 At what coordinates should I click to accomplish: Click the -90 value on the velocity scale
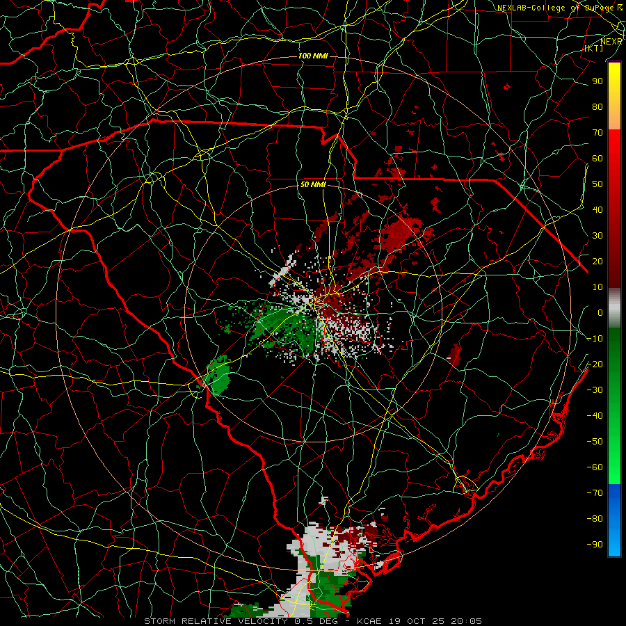[x=595, y=545]
